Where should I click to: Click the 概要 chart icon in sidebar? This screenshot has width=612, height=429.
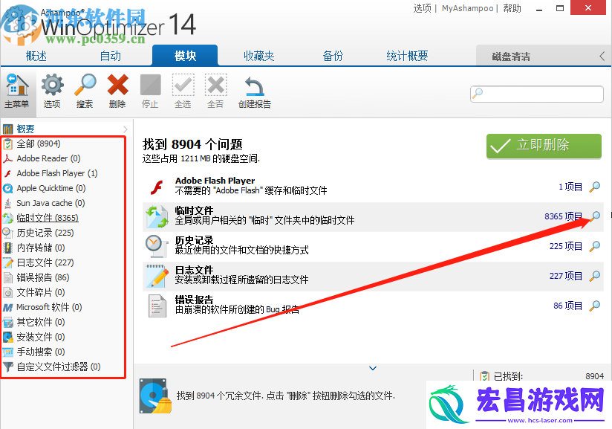[8, 129]
